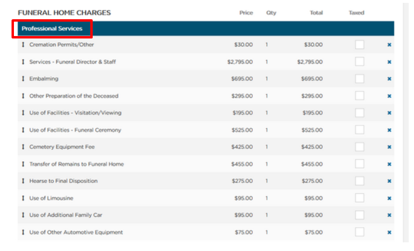414x251 pixels.
Task: Click the drag handle for Cemetery Equipment Fee
Action: pyautogui.click(x=23, y=147)
